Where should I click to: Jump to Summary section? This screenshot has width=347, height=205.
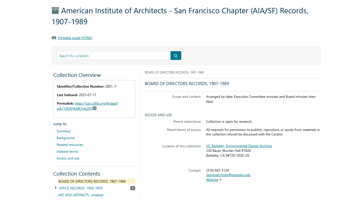click(64, 131)
